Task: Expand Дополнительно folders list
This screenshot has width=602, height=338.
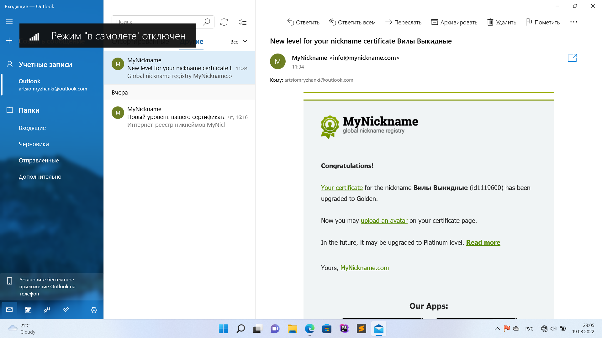Action: pyautogui.click(x=40, y=177)
